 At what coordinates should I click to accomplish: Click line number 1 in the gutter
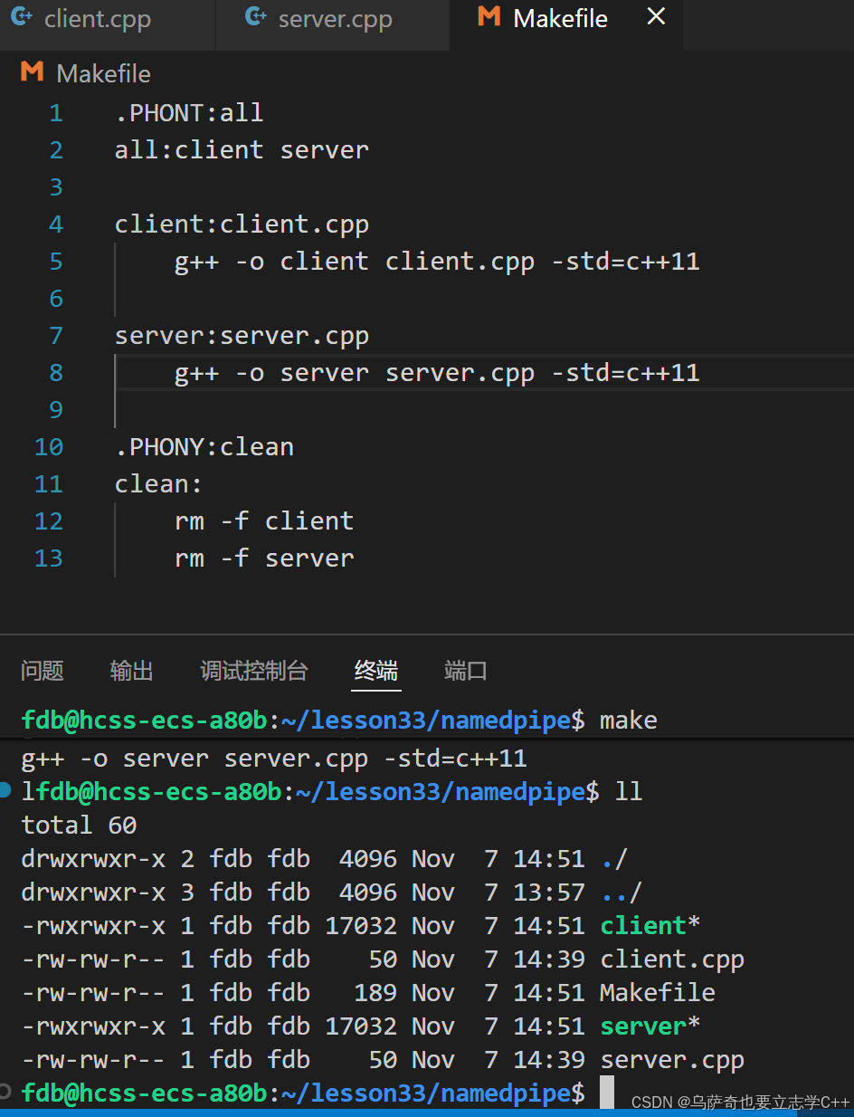tap(56, 113)
